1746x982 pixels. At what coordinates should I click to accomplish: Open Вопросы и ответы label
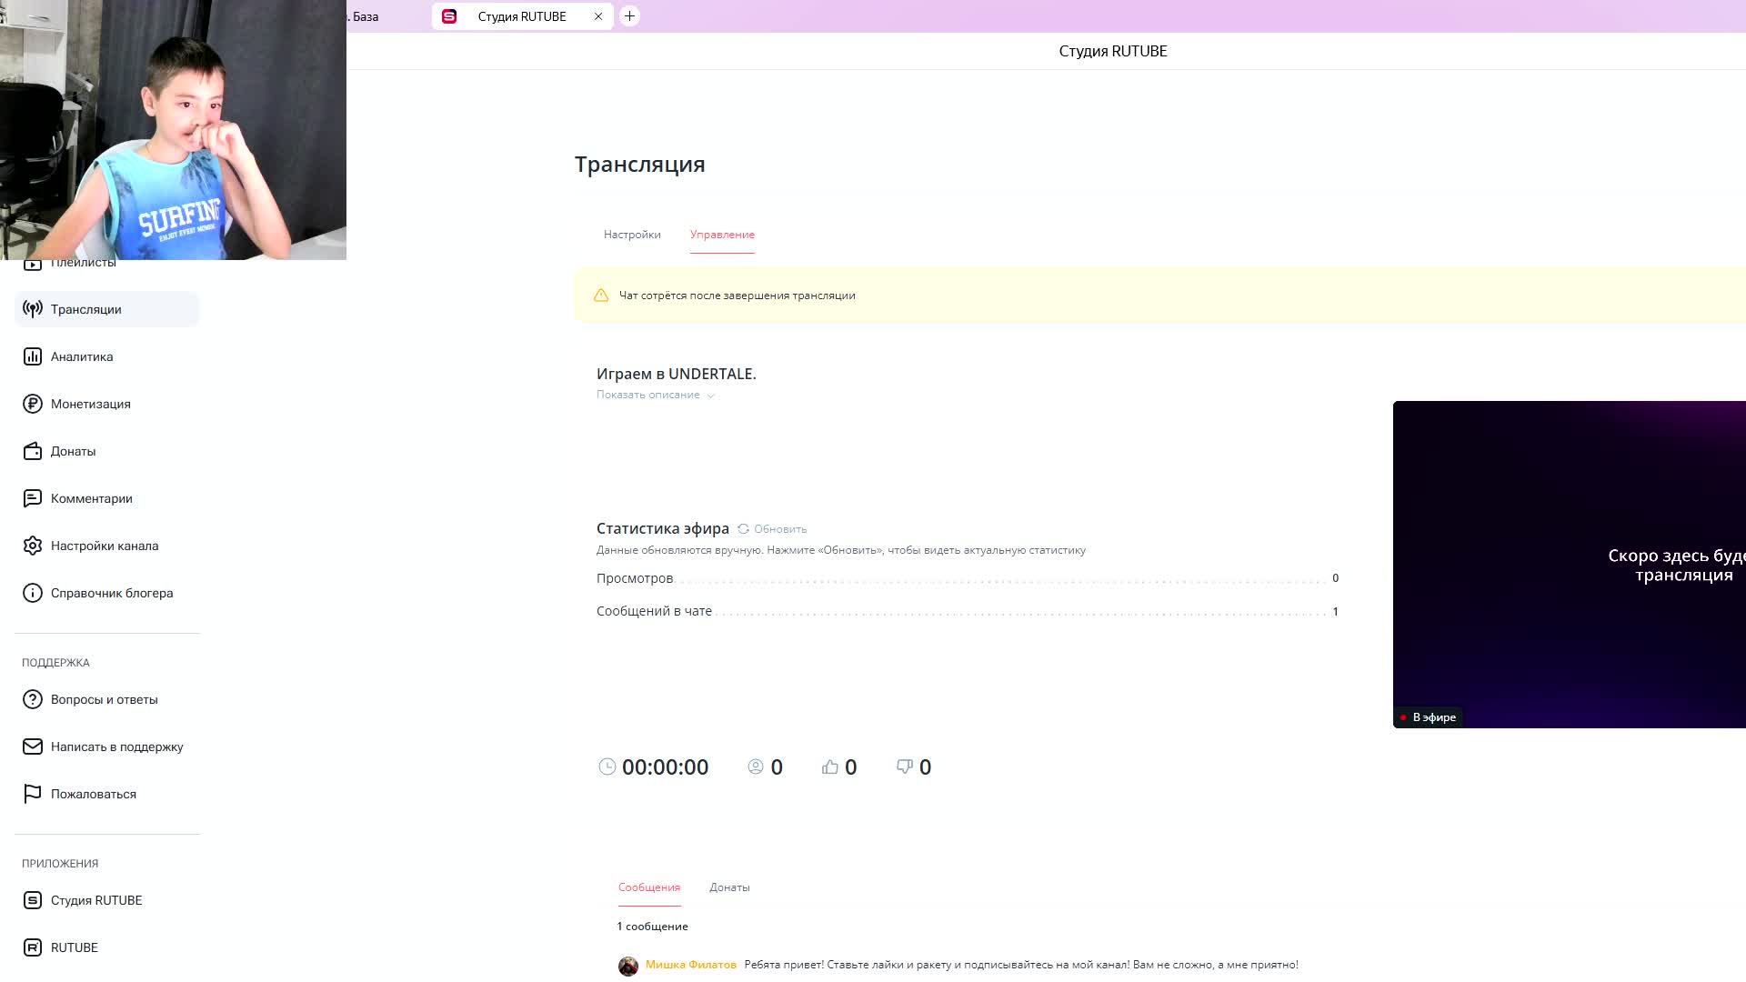pos(105,699)
